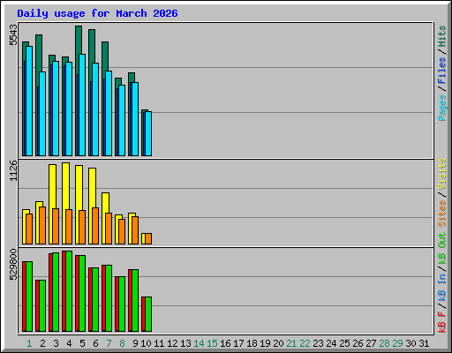Select day 9 on the x-axis
Viewport: 452px width, 353px height.
click(x=135, y=343)
